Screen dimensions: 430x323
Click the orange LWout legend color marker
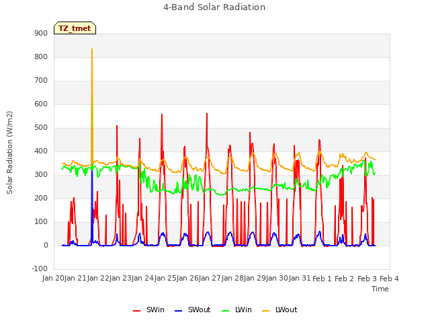pos(266,311)
